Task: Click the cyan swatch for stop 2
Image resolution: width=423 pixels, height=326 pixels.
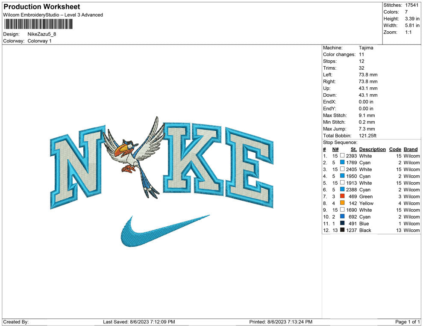Action: [x=342, y=162]
